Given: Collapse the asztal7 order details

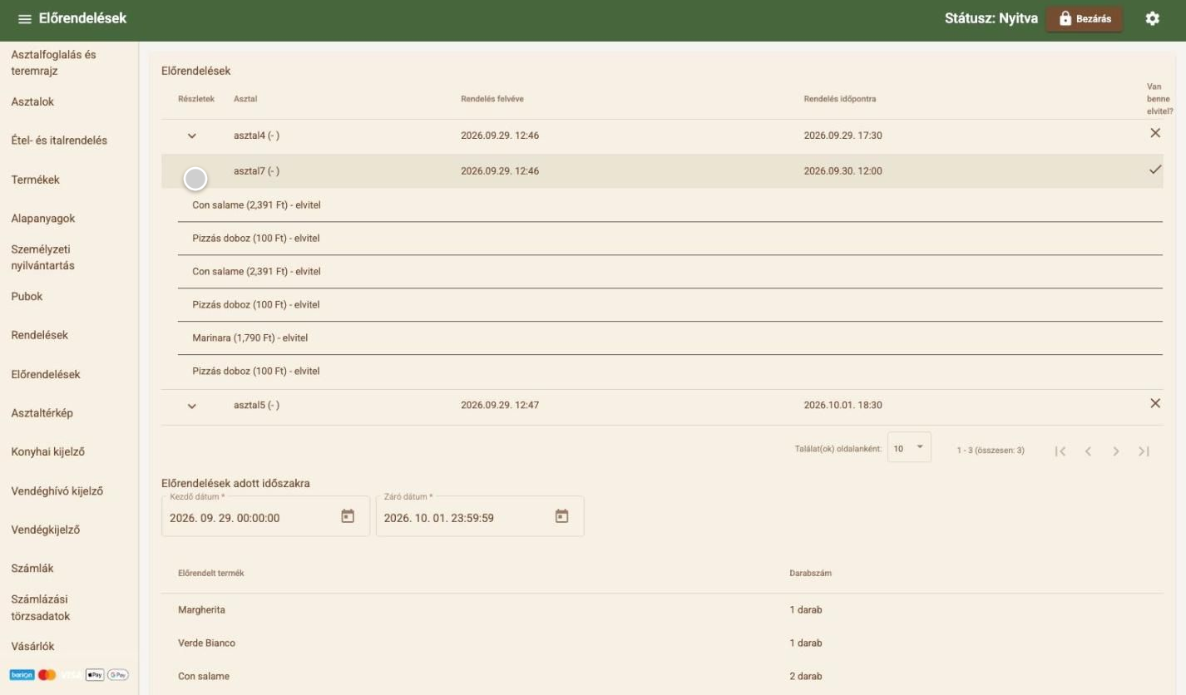Looking at the screenshot, I should tap(195, 178).
